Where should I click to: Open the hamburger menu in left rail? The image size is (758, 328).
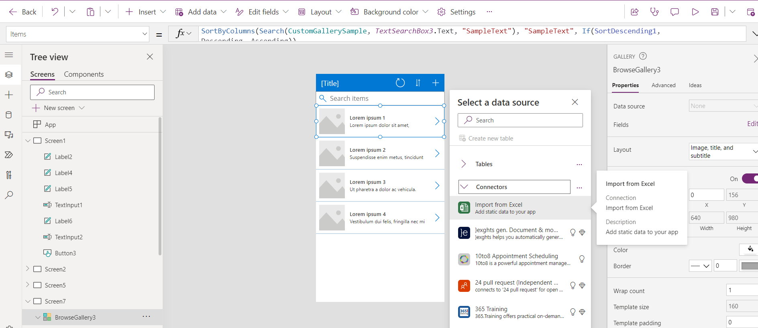pos(9,55)
